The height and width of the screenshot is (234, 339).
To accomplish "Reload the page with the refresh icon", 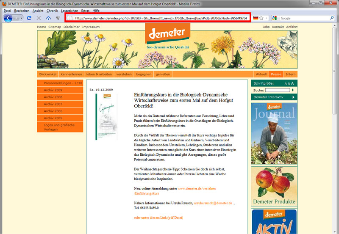I will 29,18.
